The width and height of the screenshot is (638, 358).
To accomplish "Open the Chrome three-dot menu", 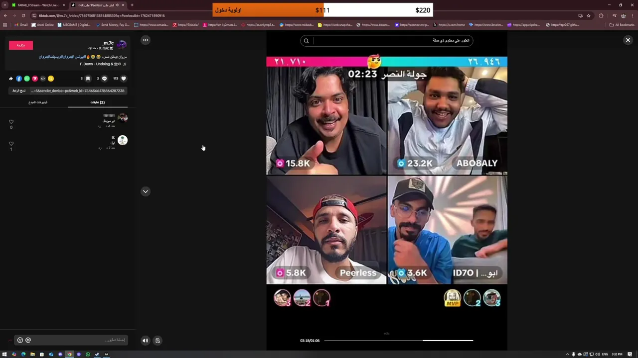I will [x=633, y=15].
